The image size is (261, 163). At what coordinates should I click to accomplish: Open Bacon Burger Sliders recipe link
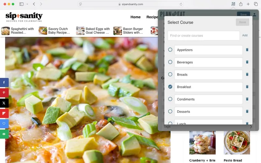[129, 31]
